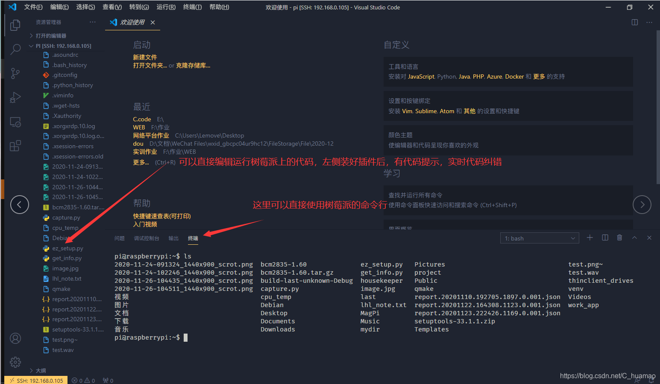Open the Remote Explorer view

[15, 122]
